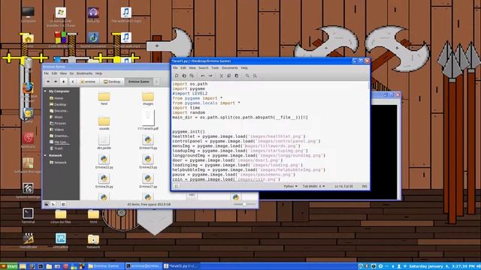Go forward in the file manager
The image size is (481, 270).
(56, 82)
